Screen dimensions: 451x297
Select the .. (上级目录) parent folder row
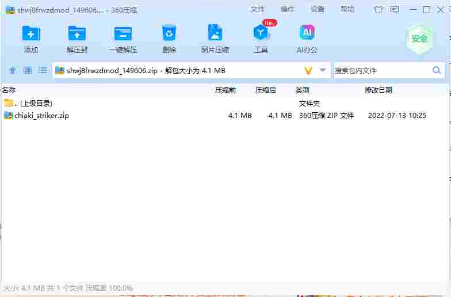[x=224, y=103]
